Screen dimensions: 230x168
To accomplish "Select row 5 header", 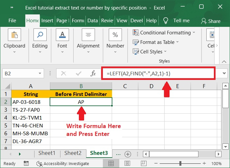I will click(6, 125).
